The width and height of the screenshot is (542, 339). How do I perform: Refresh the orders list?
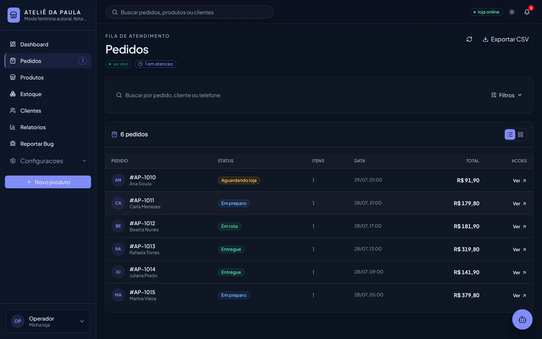[469, 39]
